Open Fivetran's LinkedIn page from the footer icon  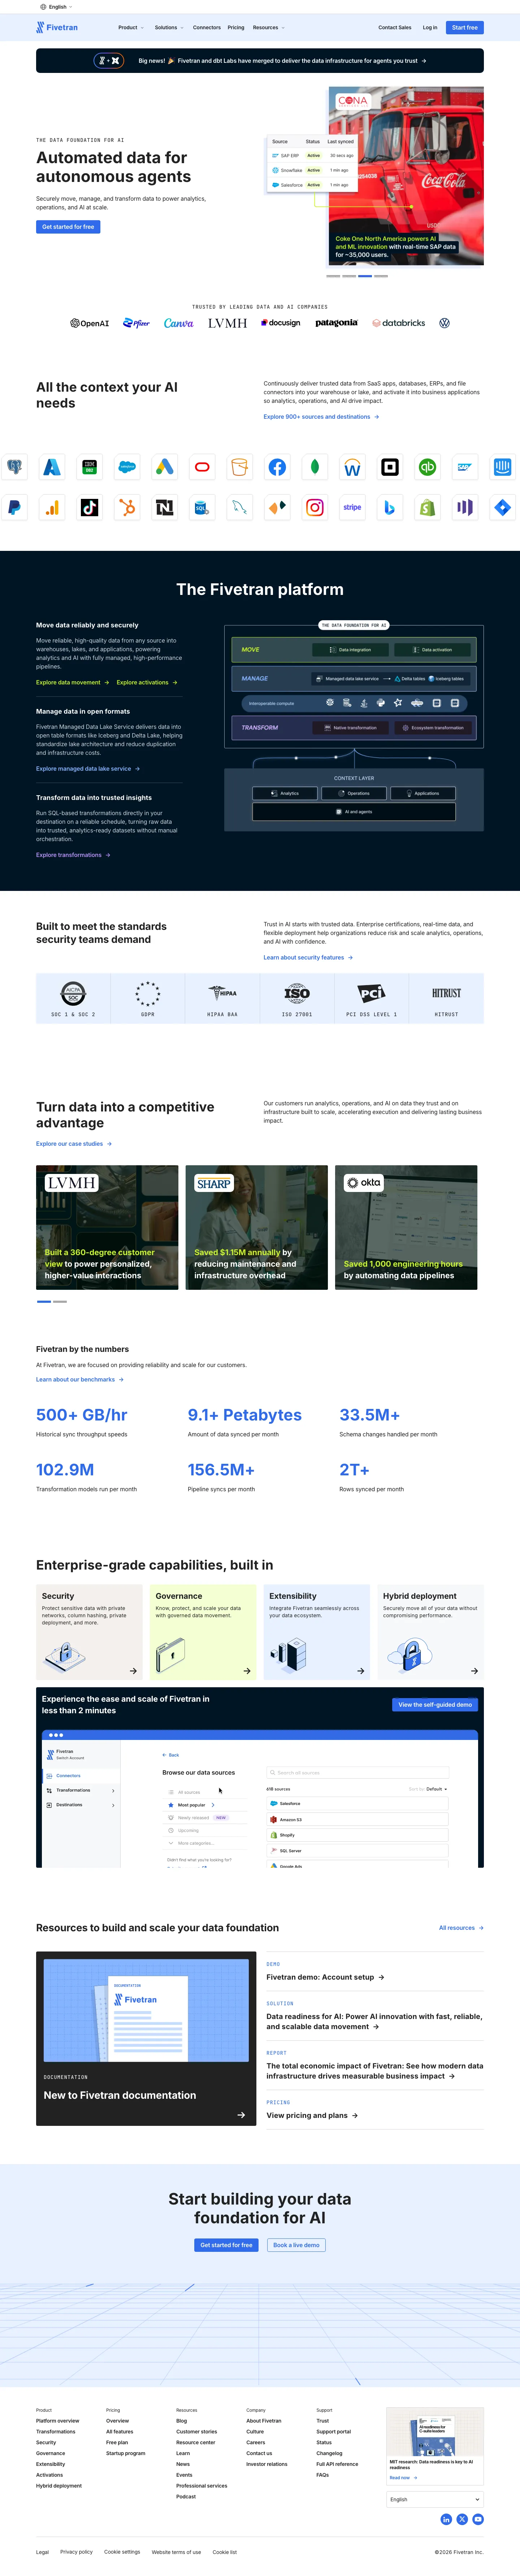click(x=446, y=2519)
